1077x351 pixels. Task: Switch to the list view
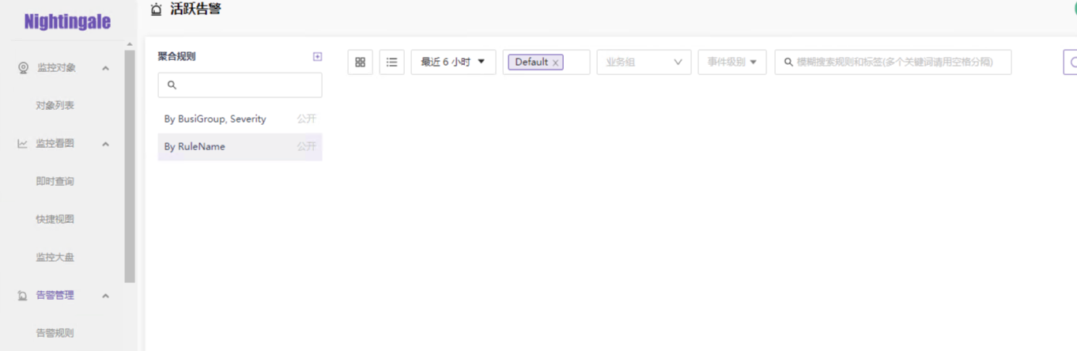coord(392,62)
